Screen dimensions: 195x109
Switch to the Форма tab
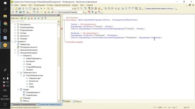66,101
